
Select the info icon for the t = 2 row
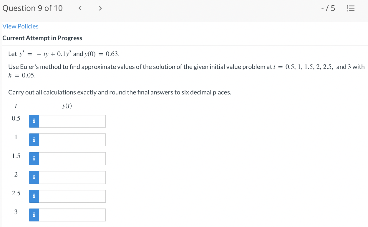(x=34, y=177)
